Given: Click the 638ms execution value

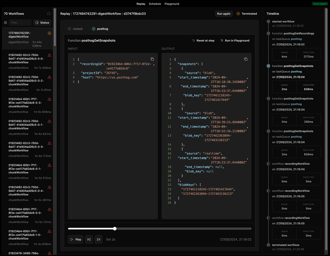Looking at the screenshot, I should point(309,89).
